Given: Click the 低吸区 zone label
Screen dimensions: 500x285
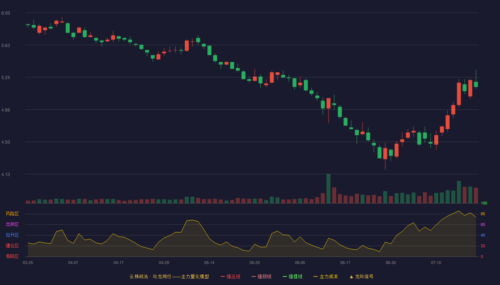Looking at the screenshot, I should tap(12, 256).
